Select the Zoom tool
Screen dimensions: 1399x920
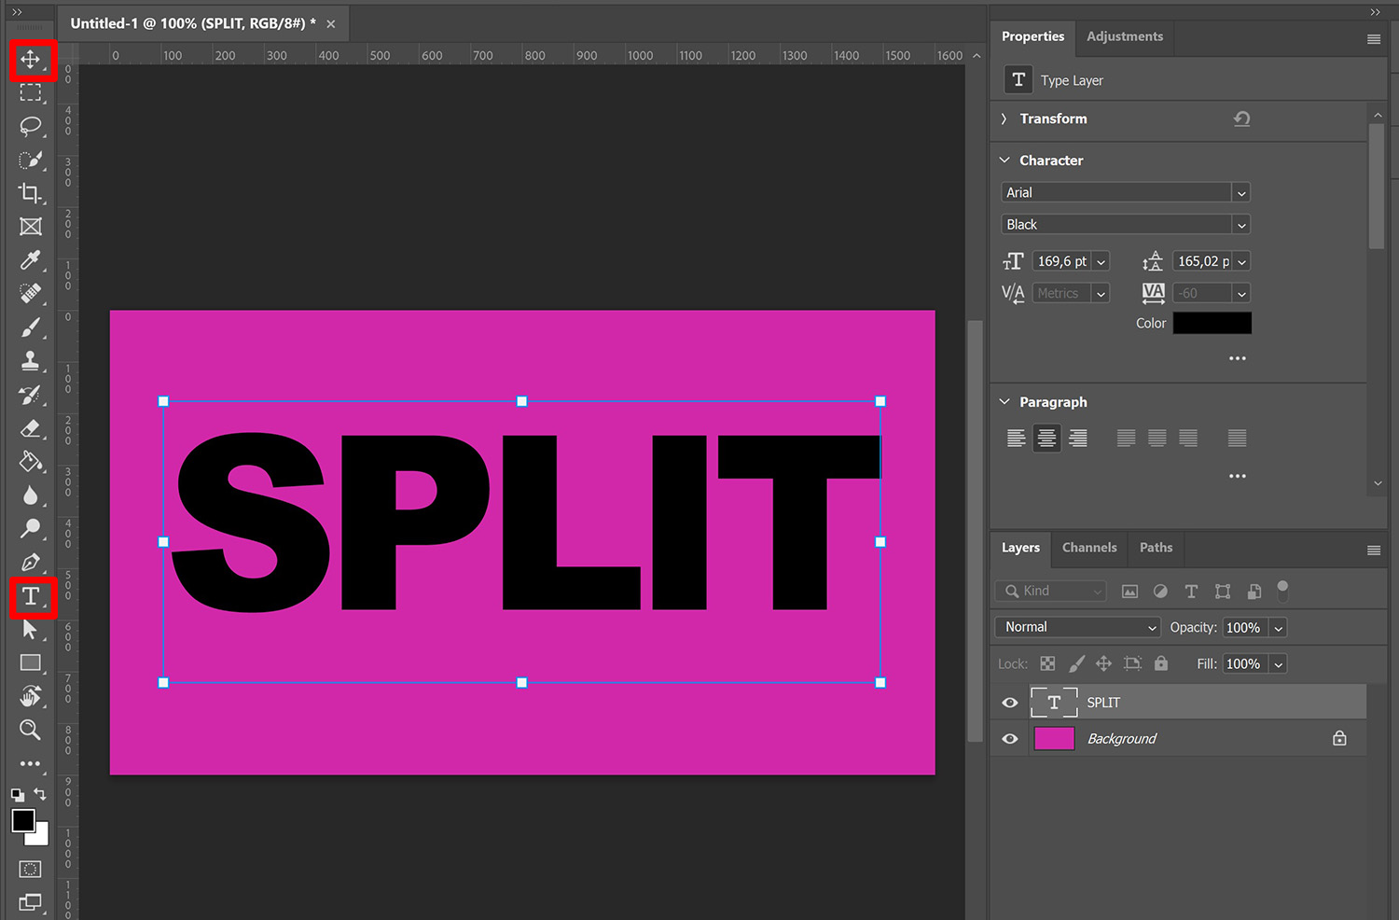click(x=31, y=730)
